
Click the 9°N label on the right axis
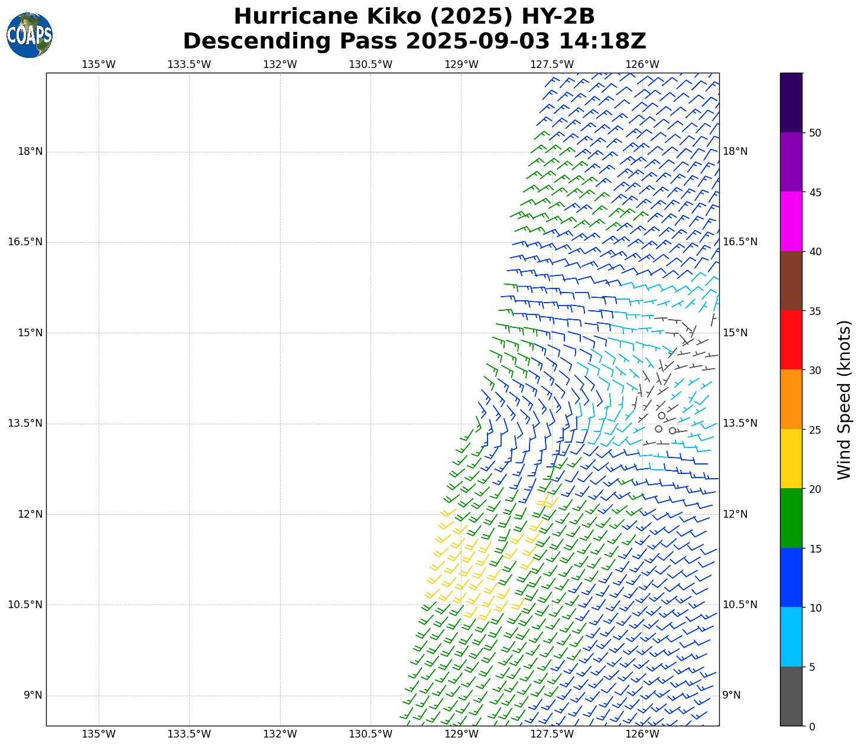(x=732, y=695)
